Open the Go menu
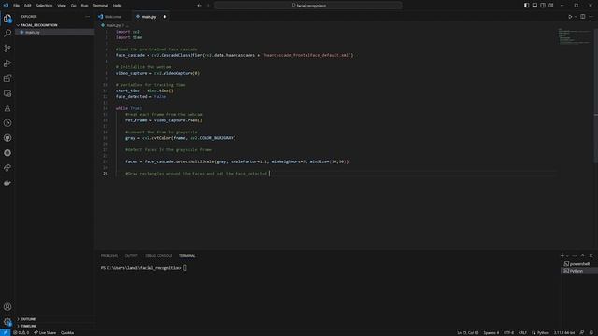This screenshot has height=336, width=598. [73, 6]
